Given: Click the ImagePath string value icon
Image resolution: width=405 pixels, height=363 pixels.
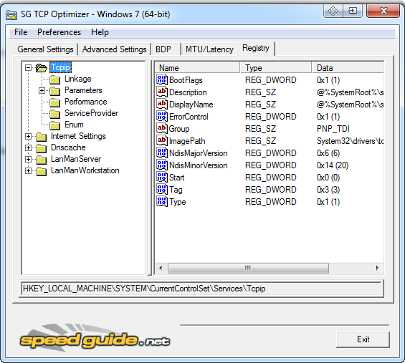Looking at the screenshot, I should 162,140.
